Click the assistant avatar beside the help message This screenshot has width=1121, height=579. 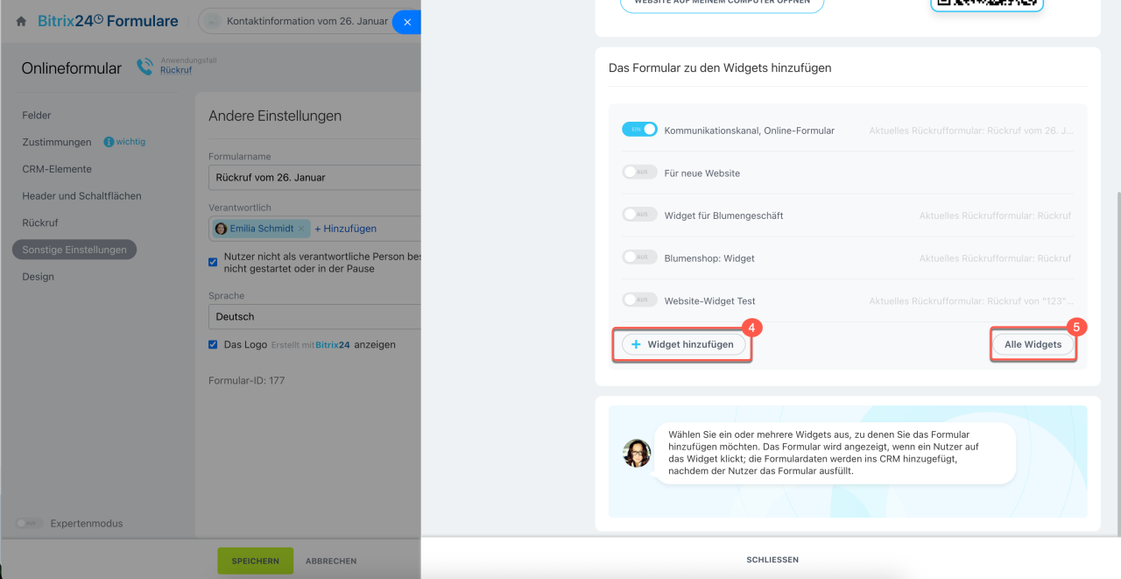637,453
